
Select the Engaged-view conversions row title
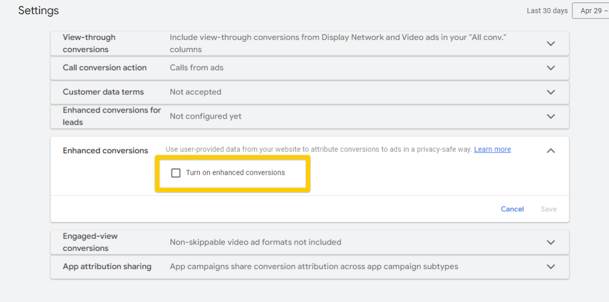[90, 242]
